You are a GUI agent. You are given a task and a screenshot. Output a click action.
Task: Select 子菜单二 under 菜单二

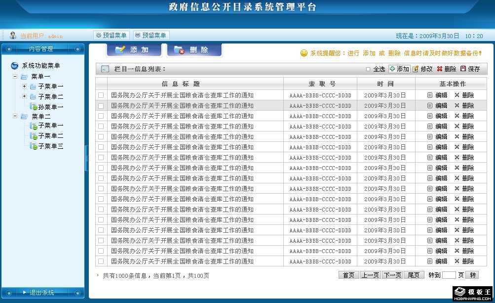coord(50,136)
